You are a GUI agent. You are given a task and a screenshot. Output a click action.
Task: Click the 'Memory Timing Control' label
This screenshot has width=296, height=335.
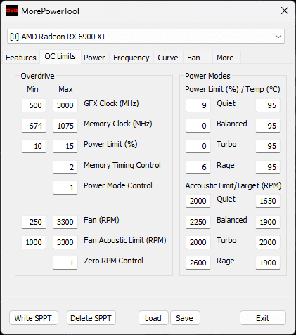click(x=122, y=165)
